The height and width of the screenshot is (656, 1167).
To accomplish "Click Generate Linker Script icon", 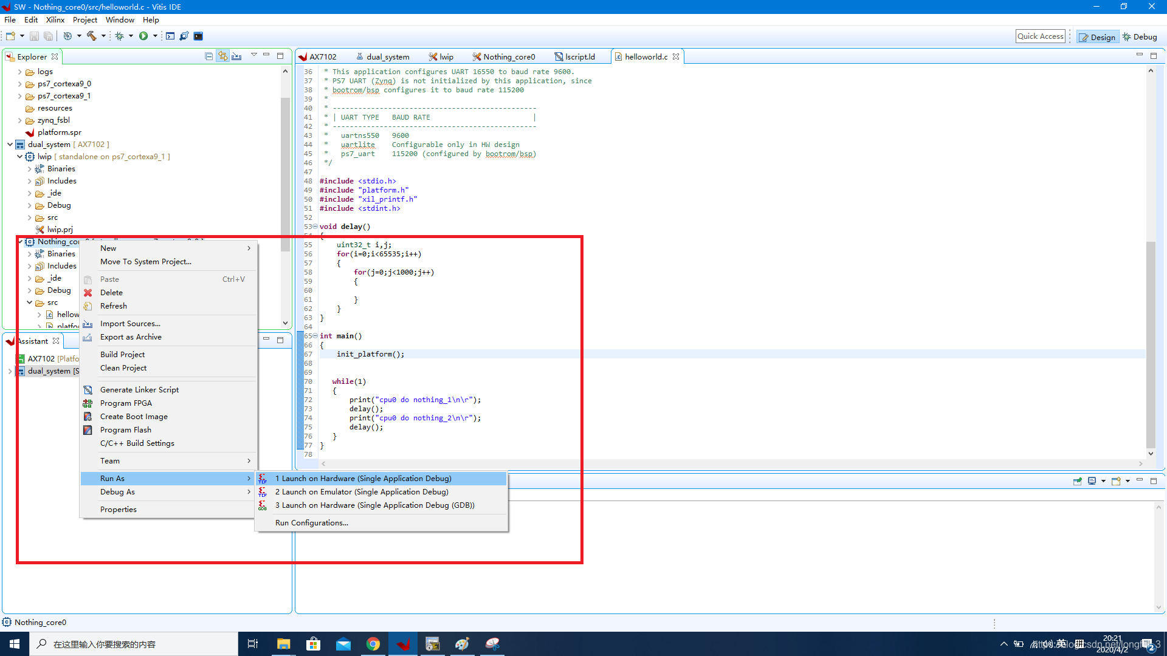I will click(88, 390).
